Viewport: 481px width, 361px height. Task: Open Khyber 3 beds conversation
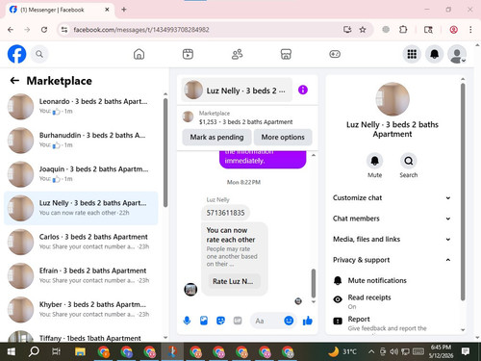click(81, 309)
